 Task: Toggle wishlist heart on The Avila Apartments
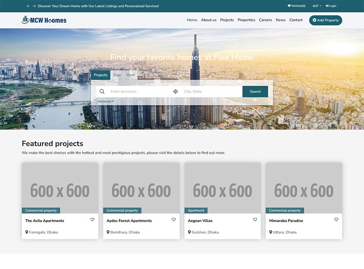pos(92,220)
